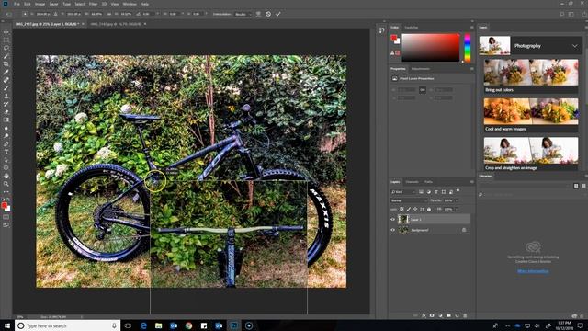Open the Opacity slider dropdown
Screen dimensions: 588x331
(x=456, y=200)
